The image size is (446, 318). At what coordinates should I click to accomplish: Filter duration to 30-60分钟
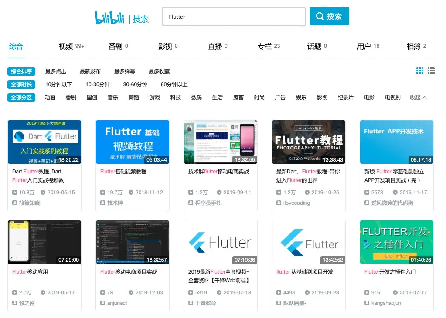[135, 85]
